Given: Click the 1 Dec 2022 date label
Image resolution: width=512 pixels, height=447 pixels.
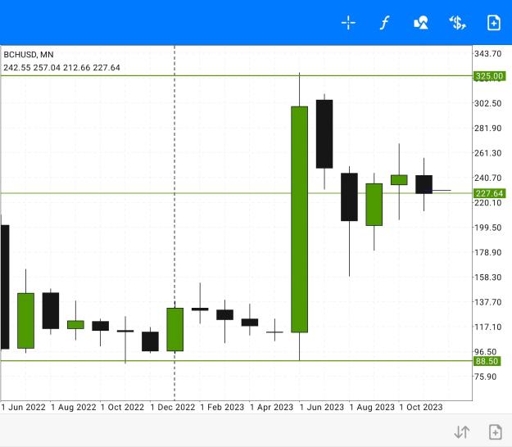Looking at the screenshot, I should 172,407.
